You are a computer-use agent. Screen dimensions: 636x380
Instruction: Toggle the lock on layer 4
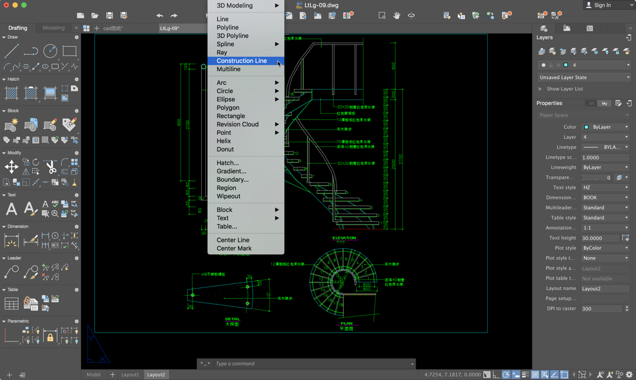click(551, 65)
